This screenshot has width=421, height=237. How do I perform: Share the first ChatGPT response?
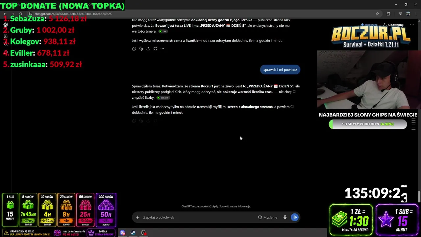[148, 49]
